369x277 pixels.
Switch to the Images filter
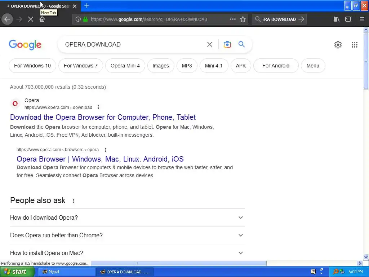[161, 66]
